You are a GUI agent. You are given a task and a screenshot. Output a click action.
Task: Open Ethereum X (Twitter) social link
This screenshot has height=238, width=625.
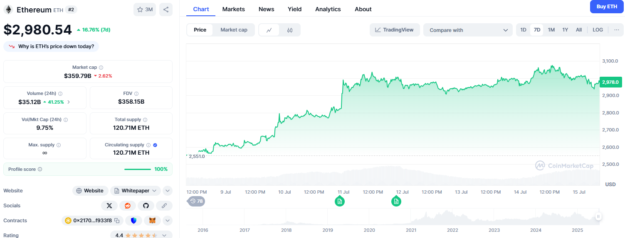[109, 206]
